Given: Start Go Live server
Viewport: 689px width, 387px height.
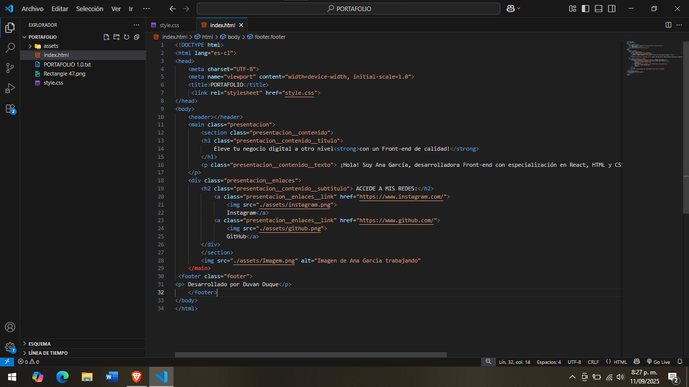Looking at the screenshot, I should point(658,362).
